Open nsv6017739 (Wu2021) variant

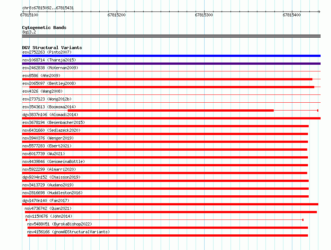point(44,154)
